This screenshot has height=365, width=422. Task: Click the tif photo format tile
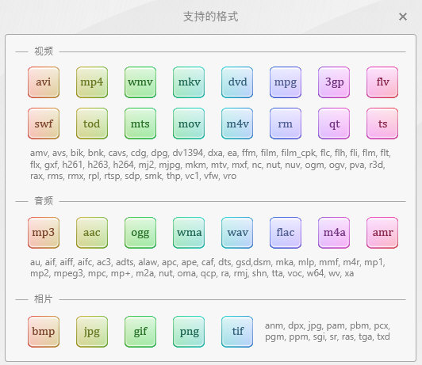[237, 332]
